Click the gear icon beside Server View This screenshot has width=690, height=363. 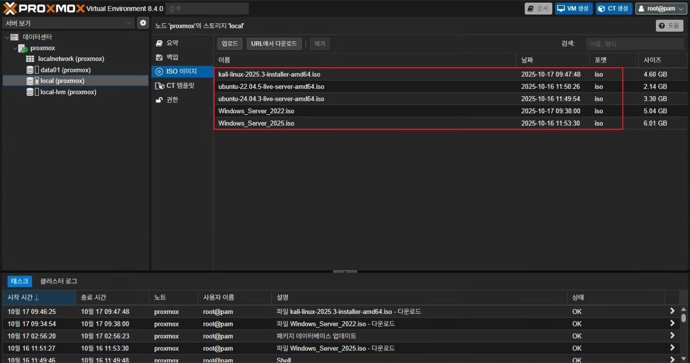(x=143, y=23)
